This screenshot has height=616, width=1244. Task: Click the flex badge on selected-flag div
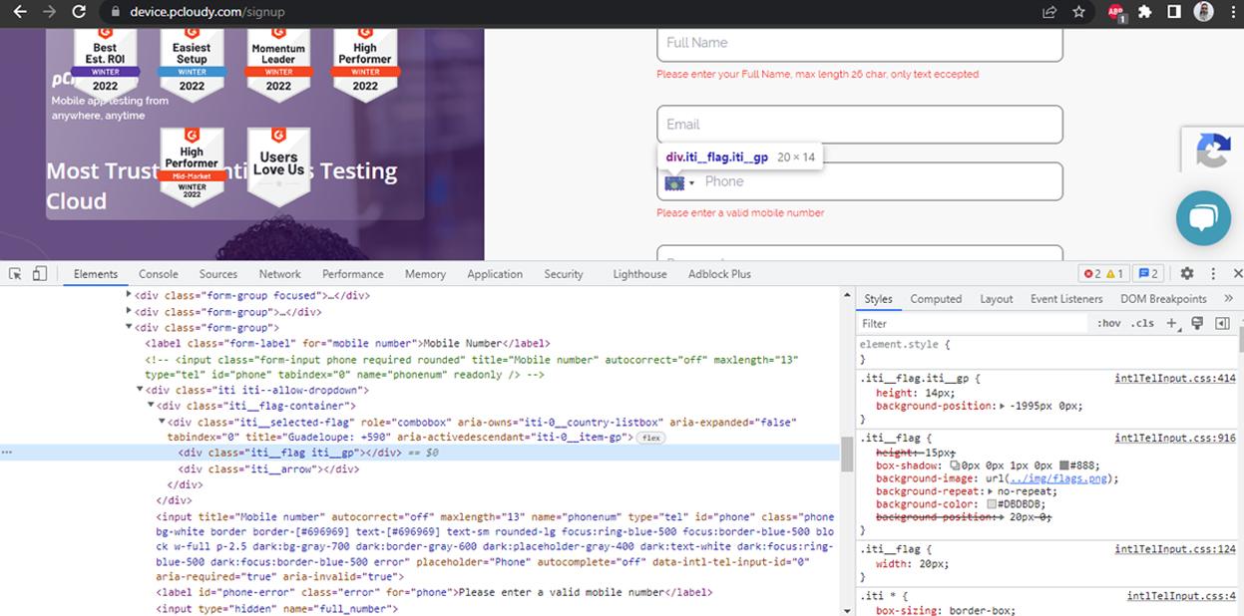(x=651, y=438)
